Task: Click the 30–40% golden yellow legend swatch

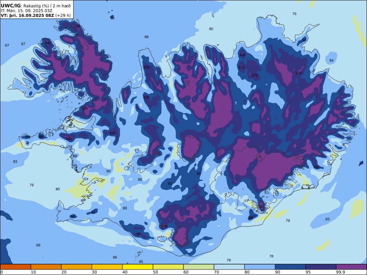Action: coord(107,267)
